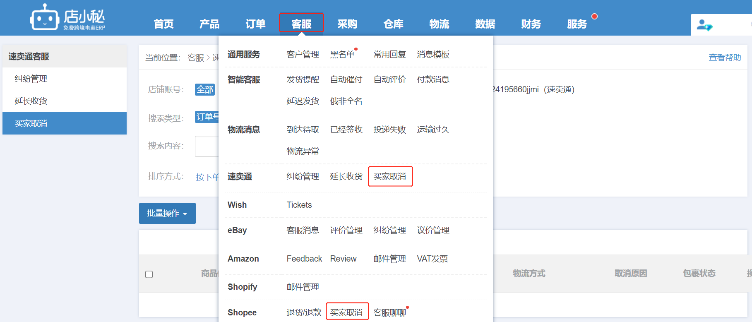Open the user account icon
This screenshot has height=322, width=752.
coord(704,25)
